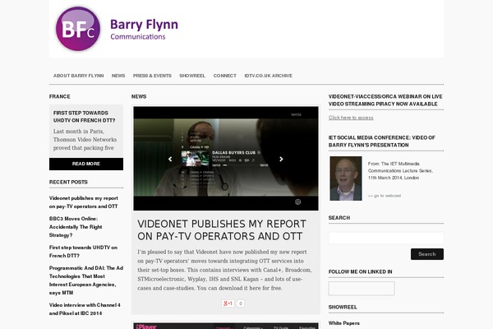Open recent post 'Video interview with Channel 4'
The height and width of the screenshot is (329, 493).
tap(85, 309)
